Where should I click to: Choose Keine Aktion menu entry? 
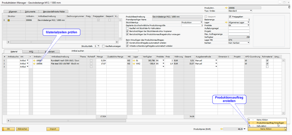click(x=267, y=120)
